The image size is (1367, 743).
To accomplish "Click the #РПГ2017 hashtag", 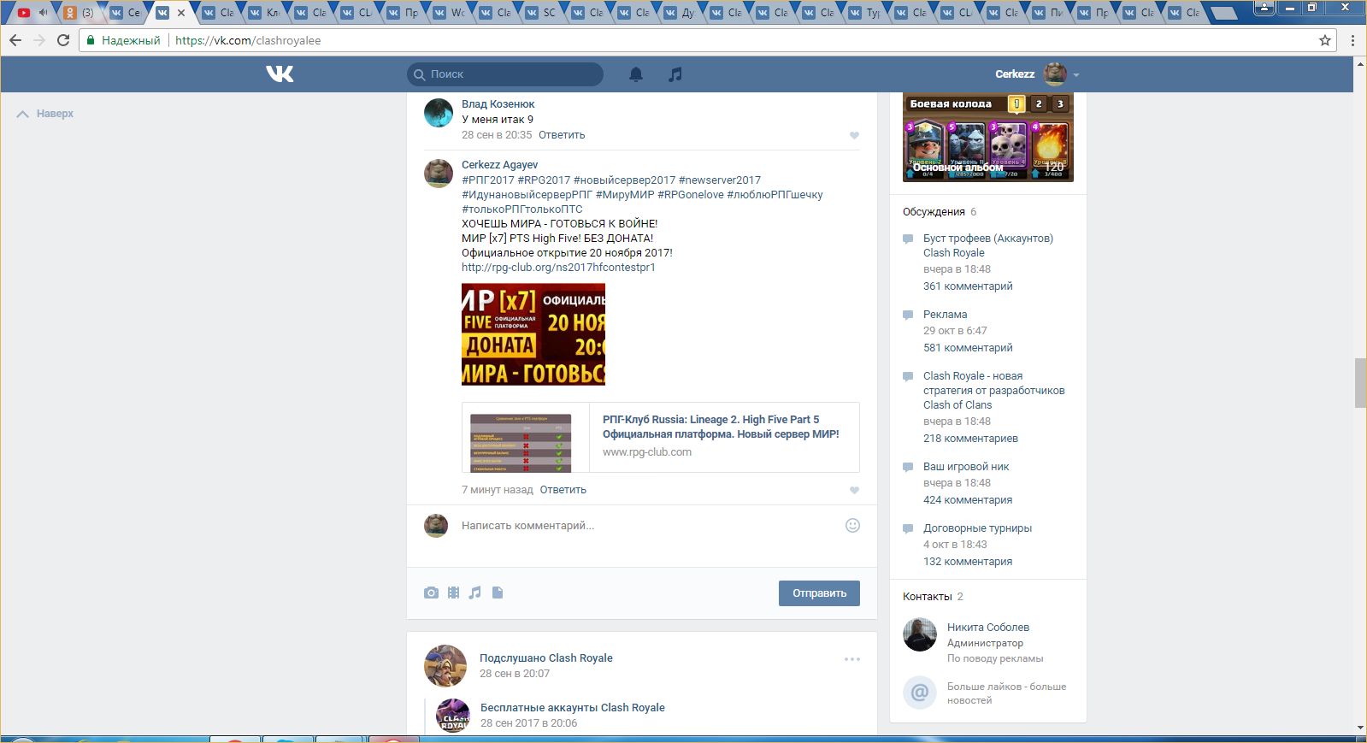I will [x=488, y=180].
